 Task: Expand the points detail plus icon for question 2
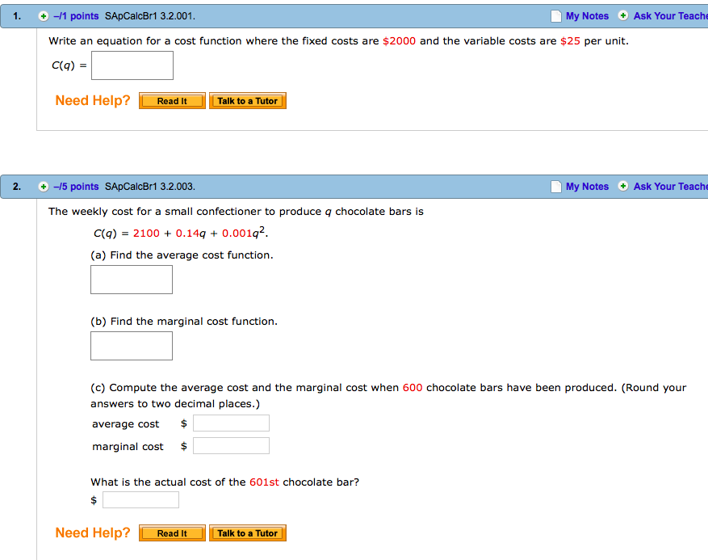(x=43, y=186)
